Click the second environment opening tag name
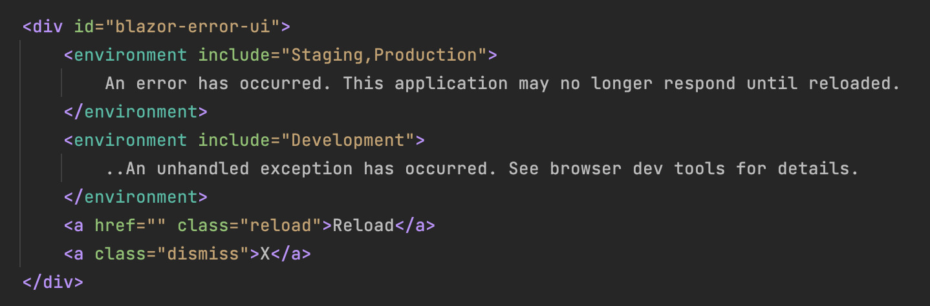The image size is (930, 306). pyautogui.click(x=131, y=140)
